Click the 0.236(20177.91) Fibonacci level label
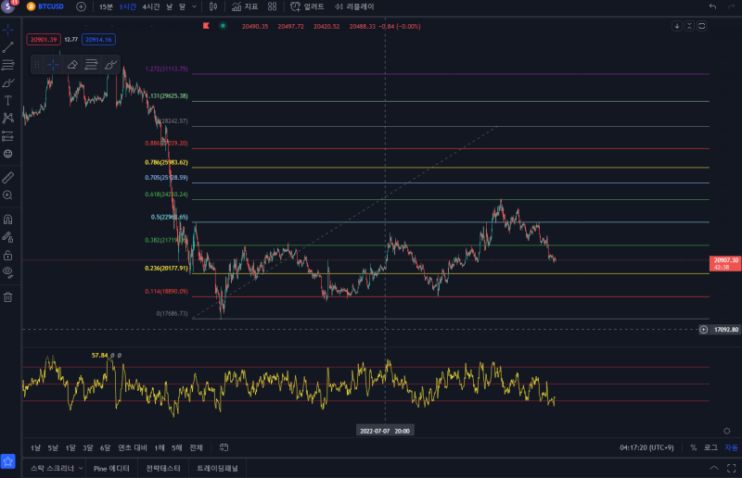742x478 pixels. click(166, 268)
